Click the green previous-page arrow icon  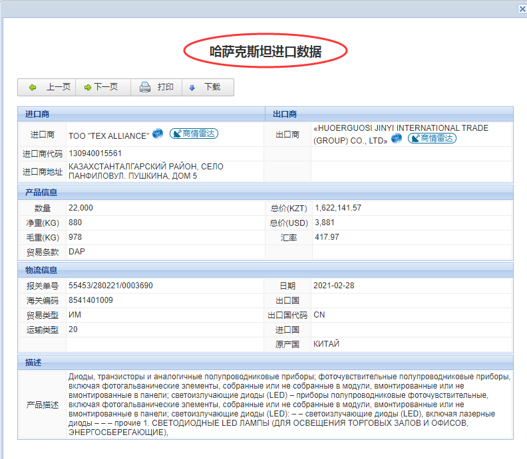pyautogui.click(x=33, y=88)
